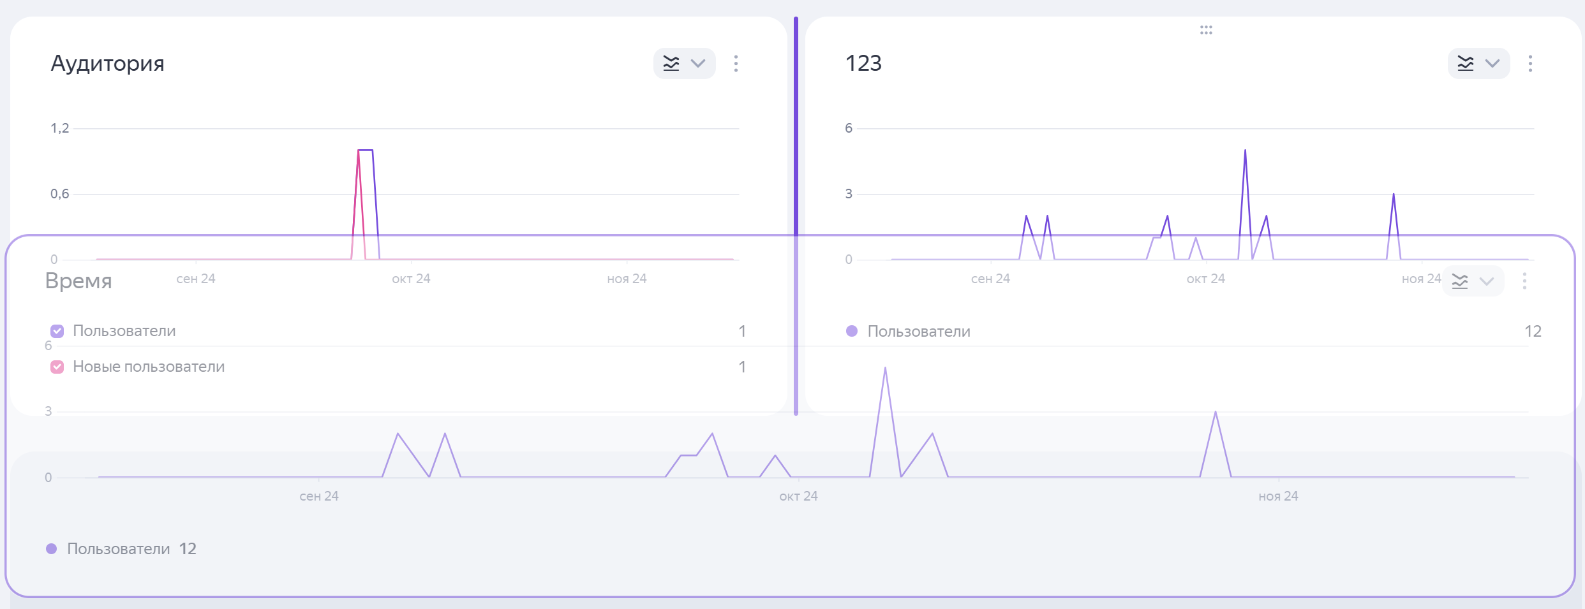Click the chart type icon in Время widget

point(1460,281)
